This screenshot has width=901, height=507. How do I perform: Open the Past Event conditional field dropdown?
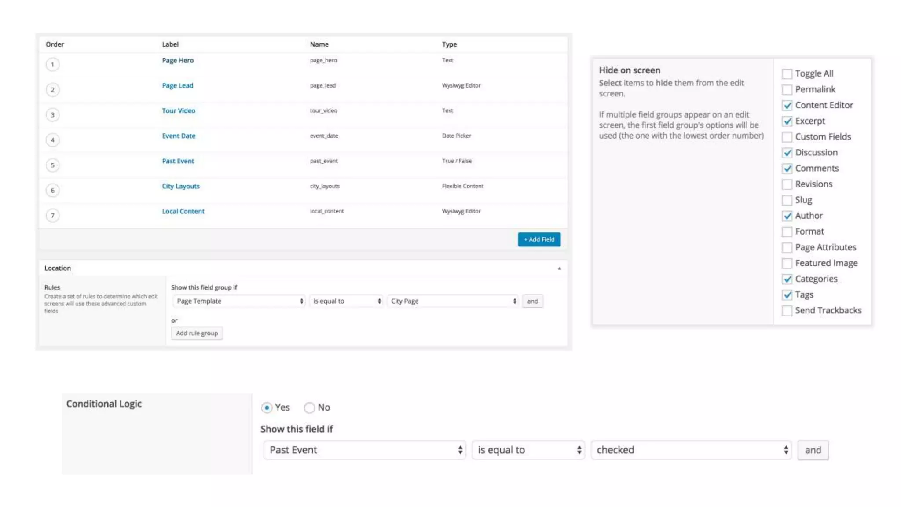click(x=365, y=450)
